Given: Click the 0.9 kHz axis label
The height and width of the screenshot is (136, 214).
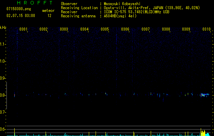Looking at the screenshot, I should (3, 78).
